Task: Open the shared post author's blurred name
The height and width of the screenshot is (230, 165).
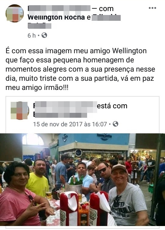Action: 65,106
